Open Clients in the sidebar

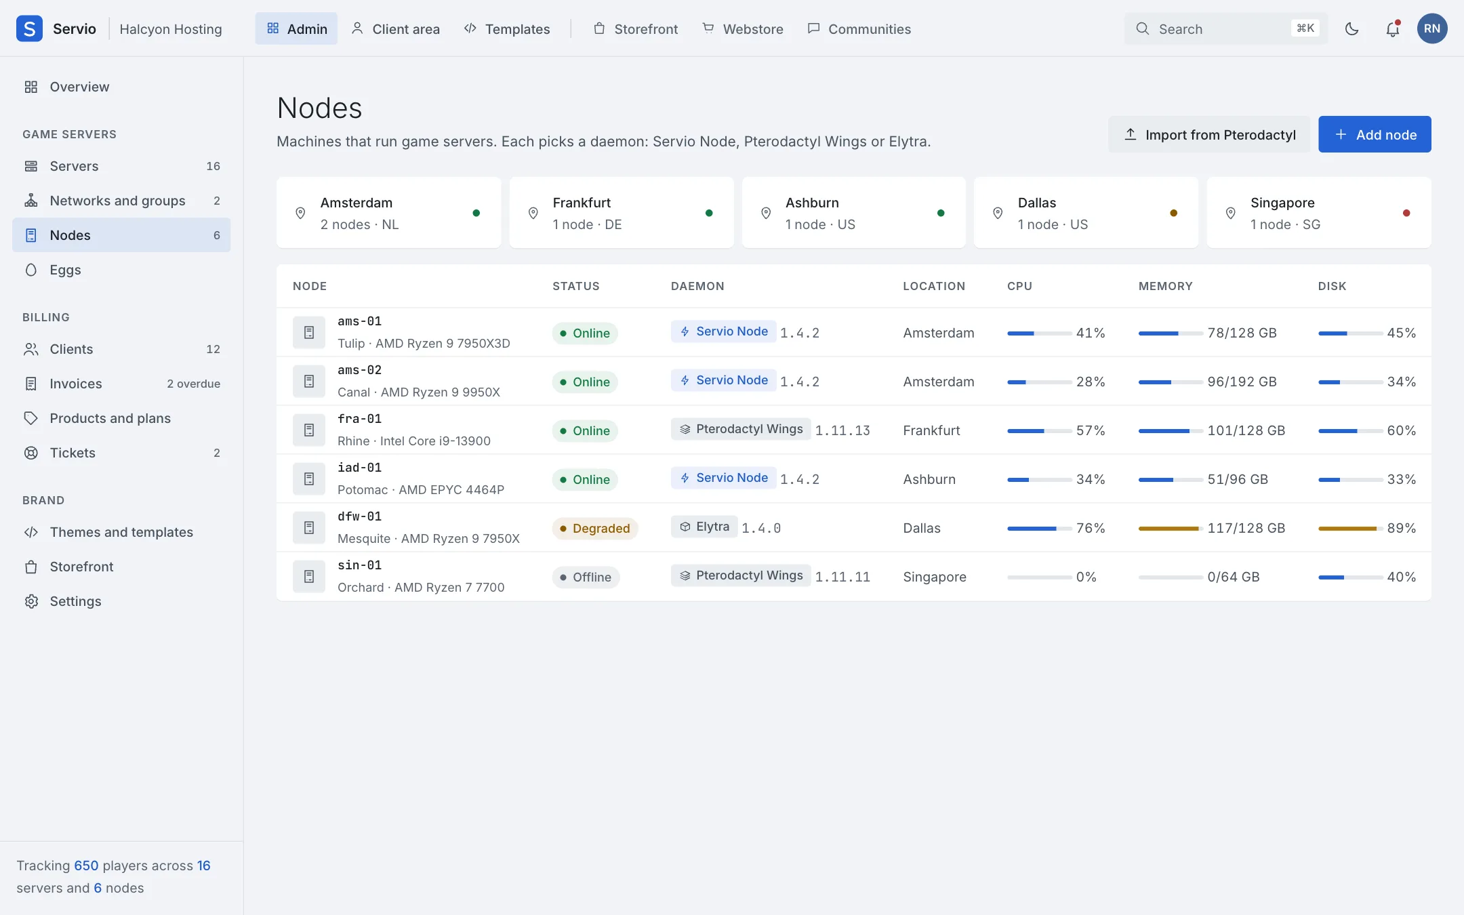(x=121, y=349)
